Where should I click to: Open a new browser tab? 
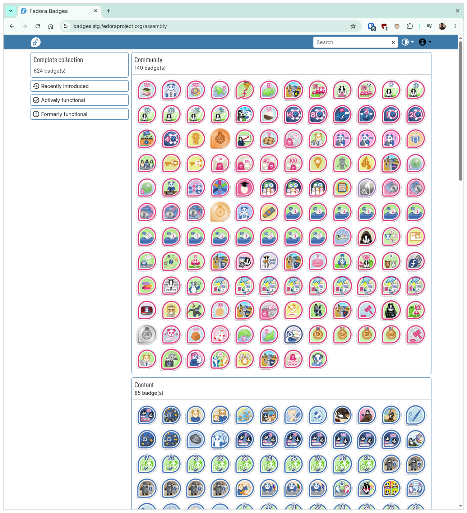click(x=108, y=11)
